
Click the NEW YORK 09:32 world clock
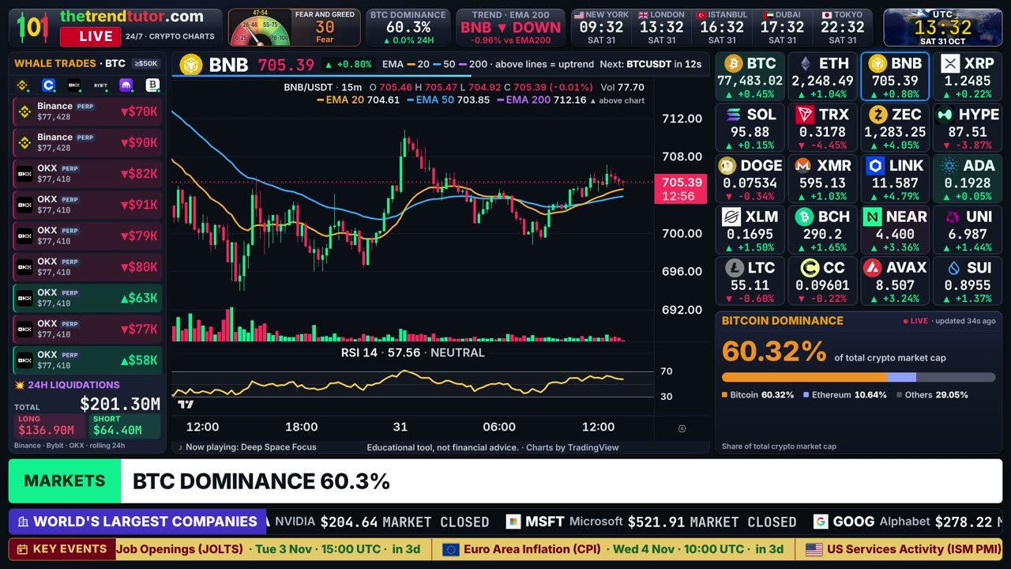click(602, 28)
